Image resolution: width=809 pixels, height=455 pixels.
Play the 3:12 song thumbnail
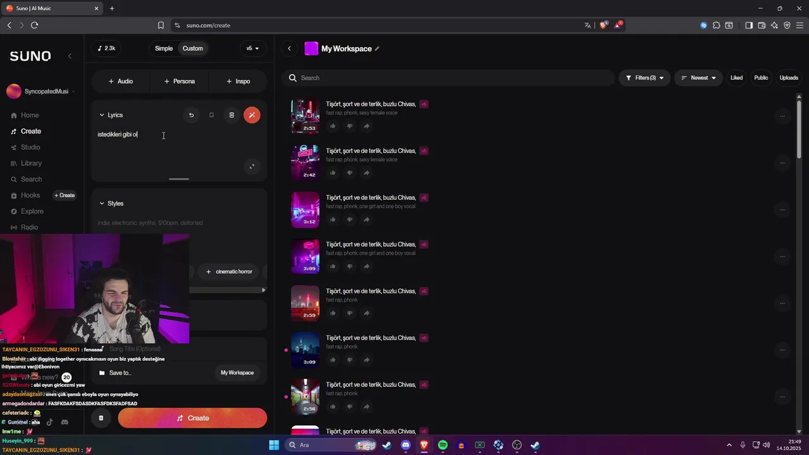click(x=305, y=210)
